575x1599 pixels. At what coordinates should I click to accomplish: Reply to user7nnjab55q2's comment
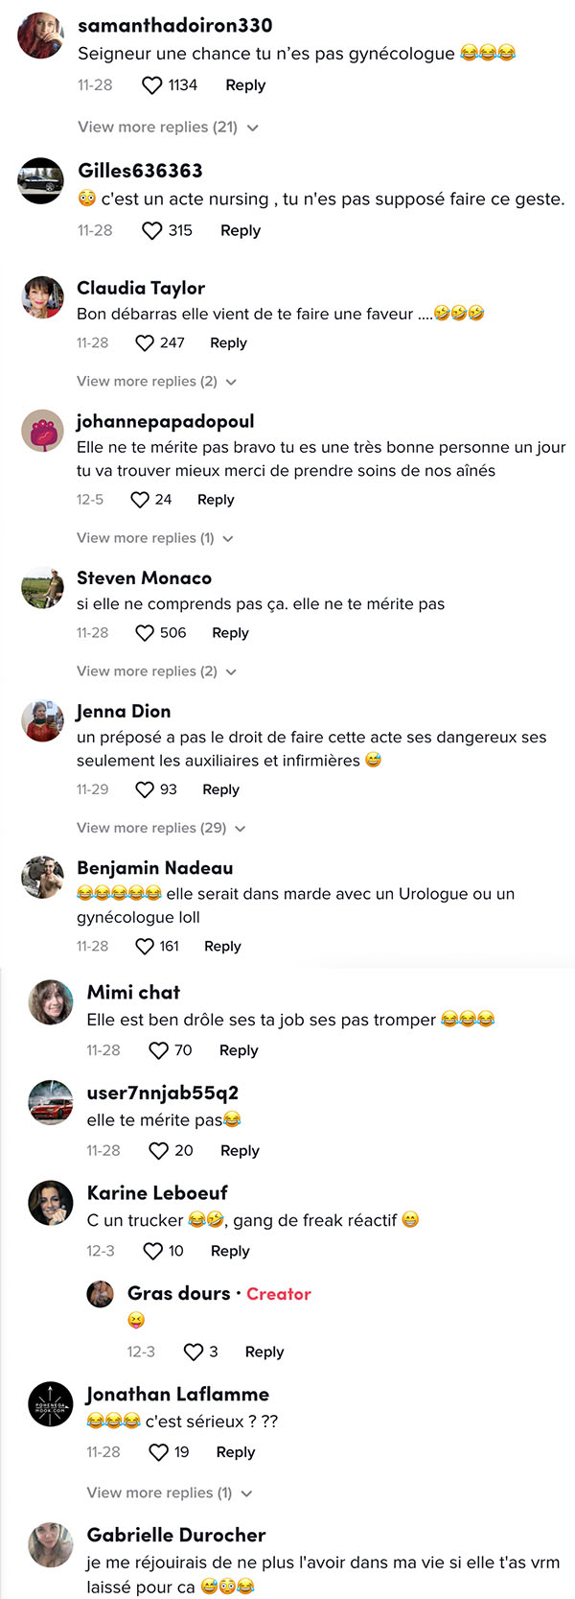(x=240, y=1151)
